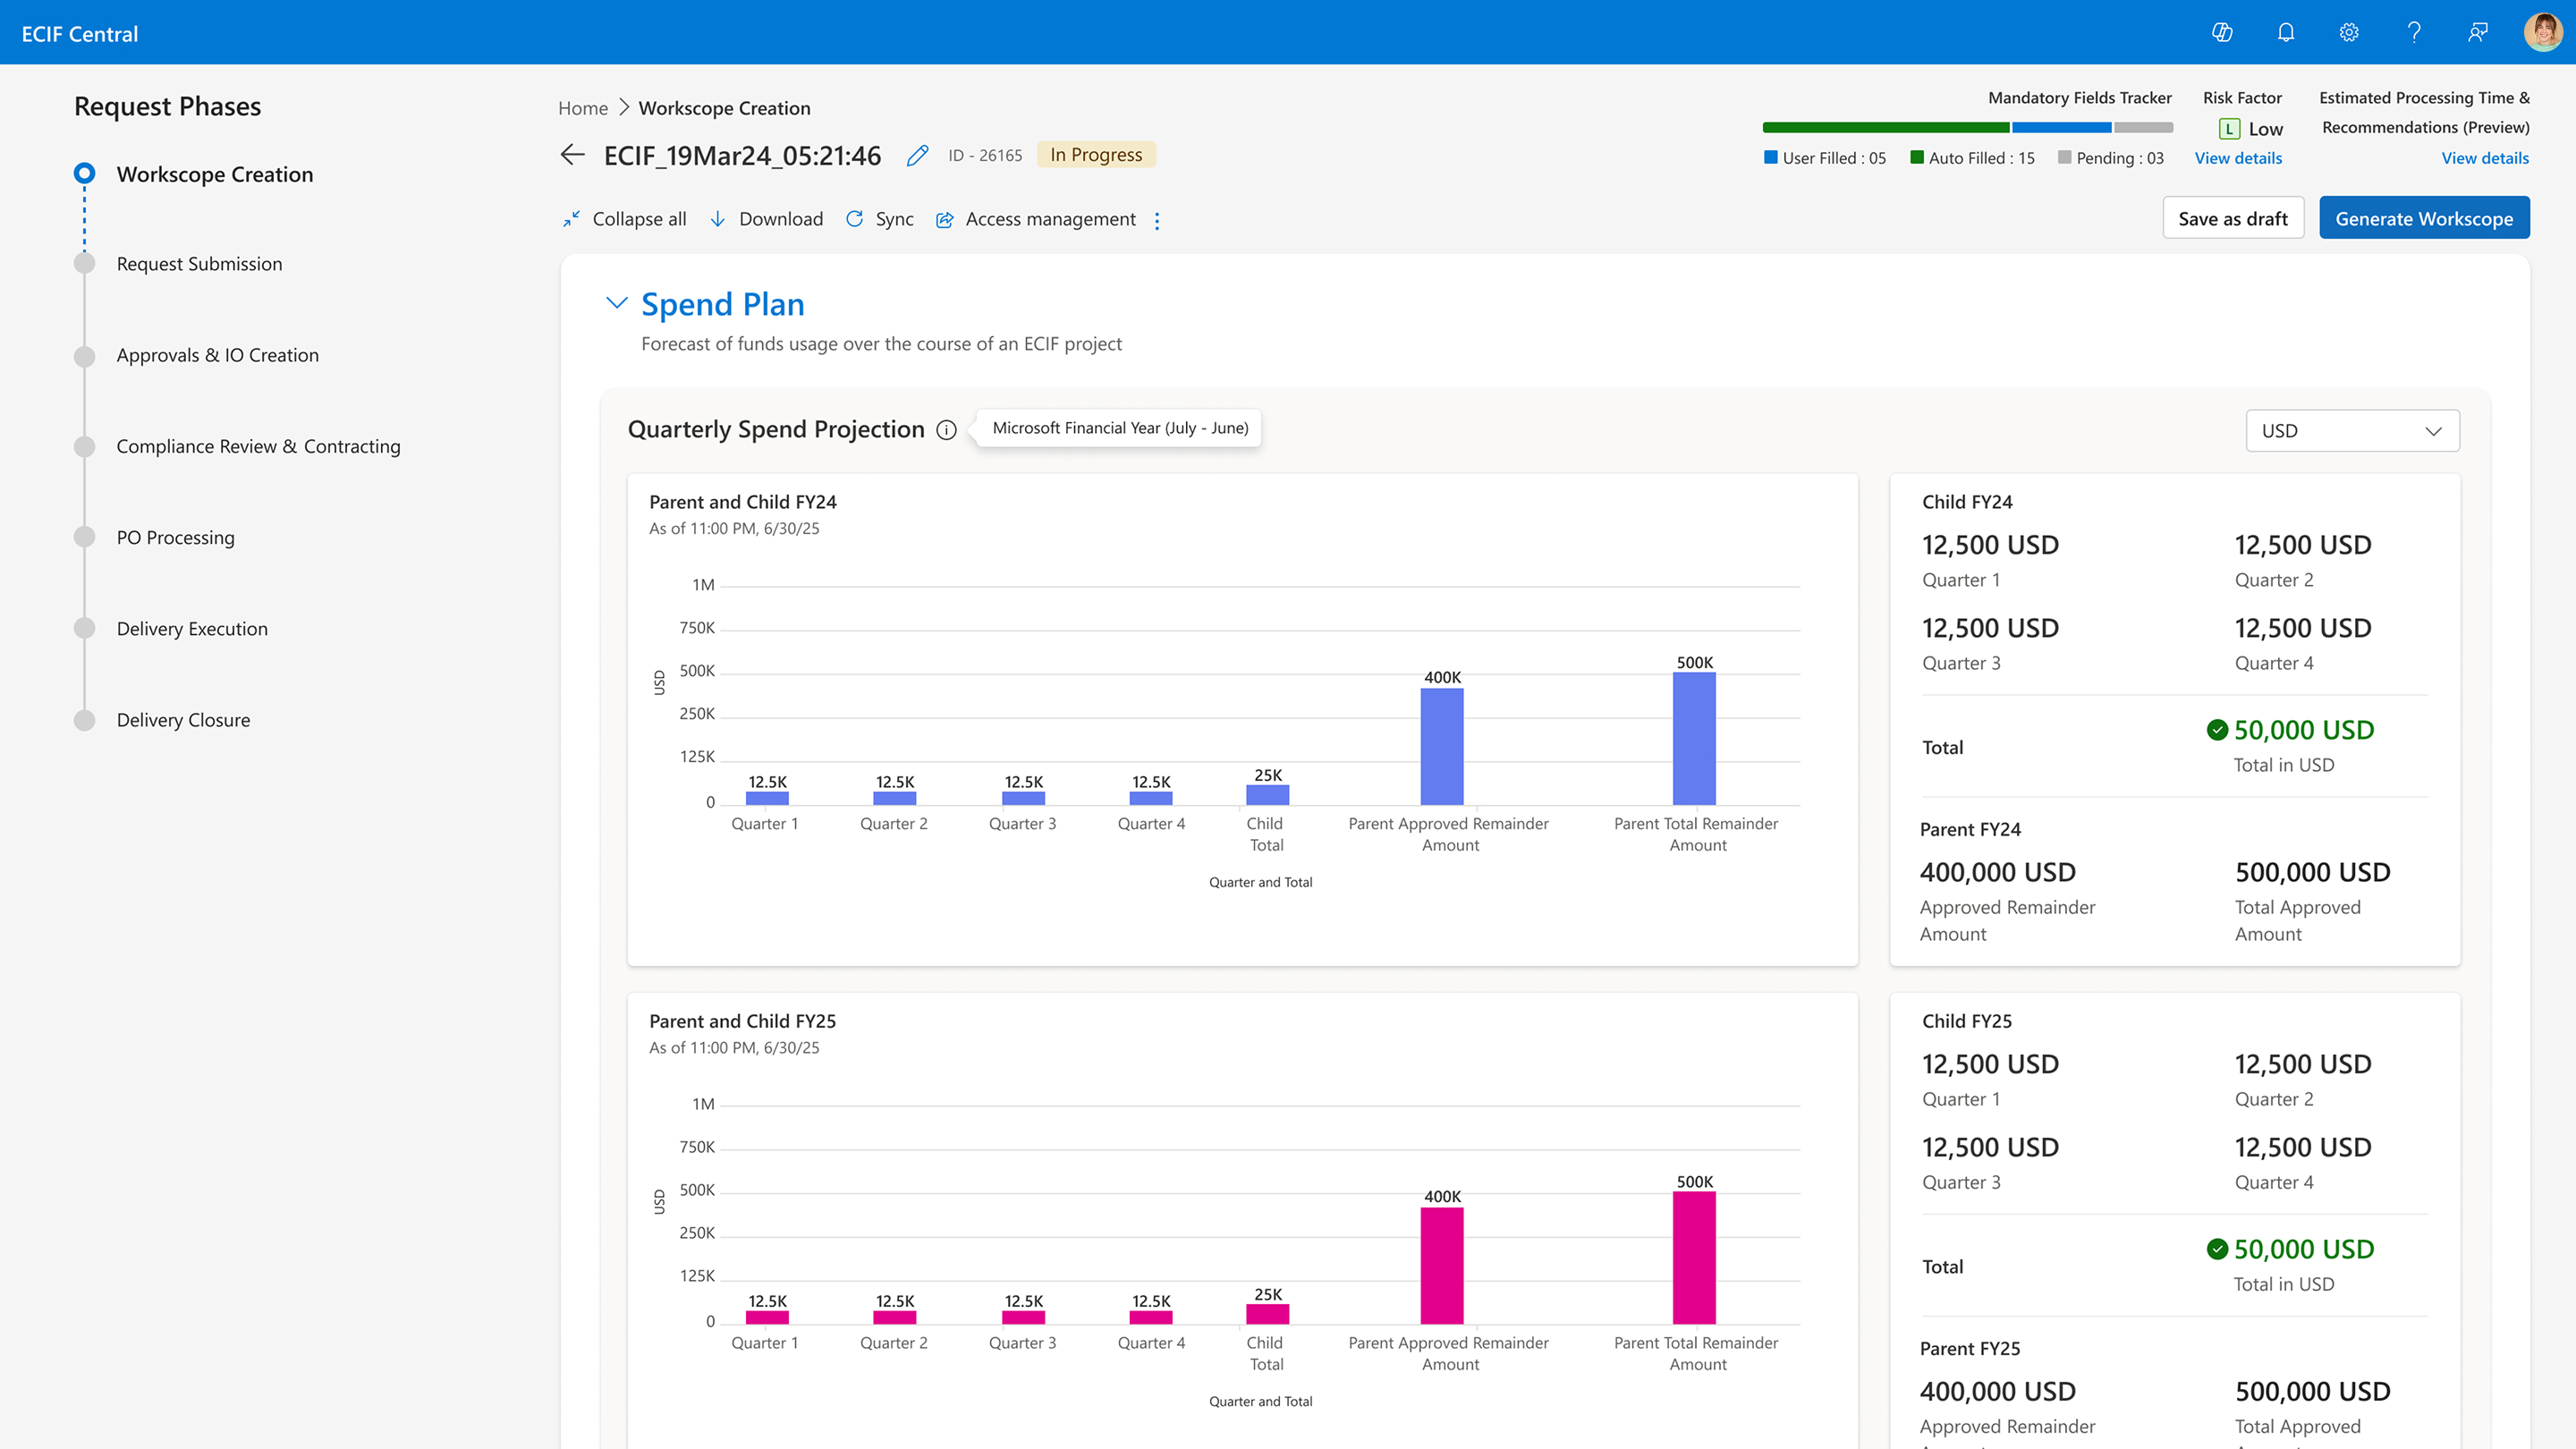
Task: Select the Request Submission phase step
Action: [x=199, y=264]
